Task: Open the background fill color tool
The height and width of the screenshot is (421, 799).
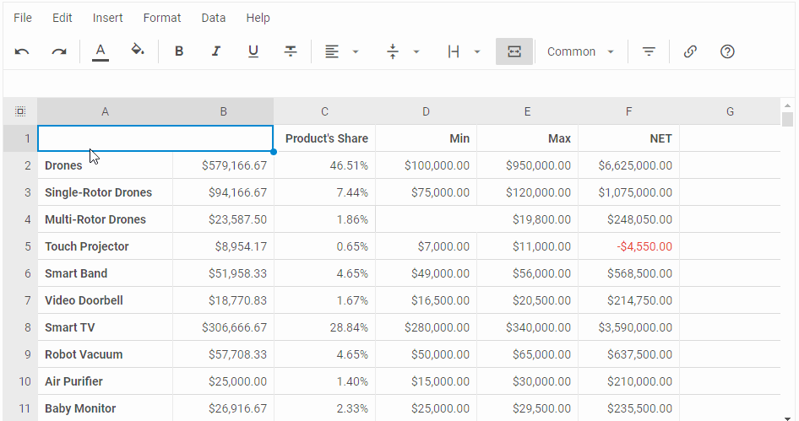Action: [x=138, y=51]
